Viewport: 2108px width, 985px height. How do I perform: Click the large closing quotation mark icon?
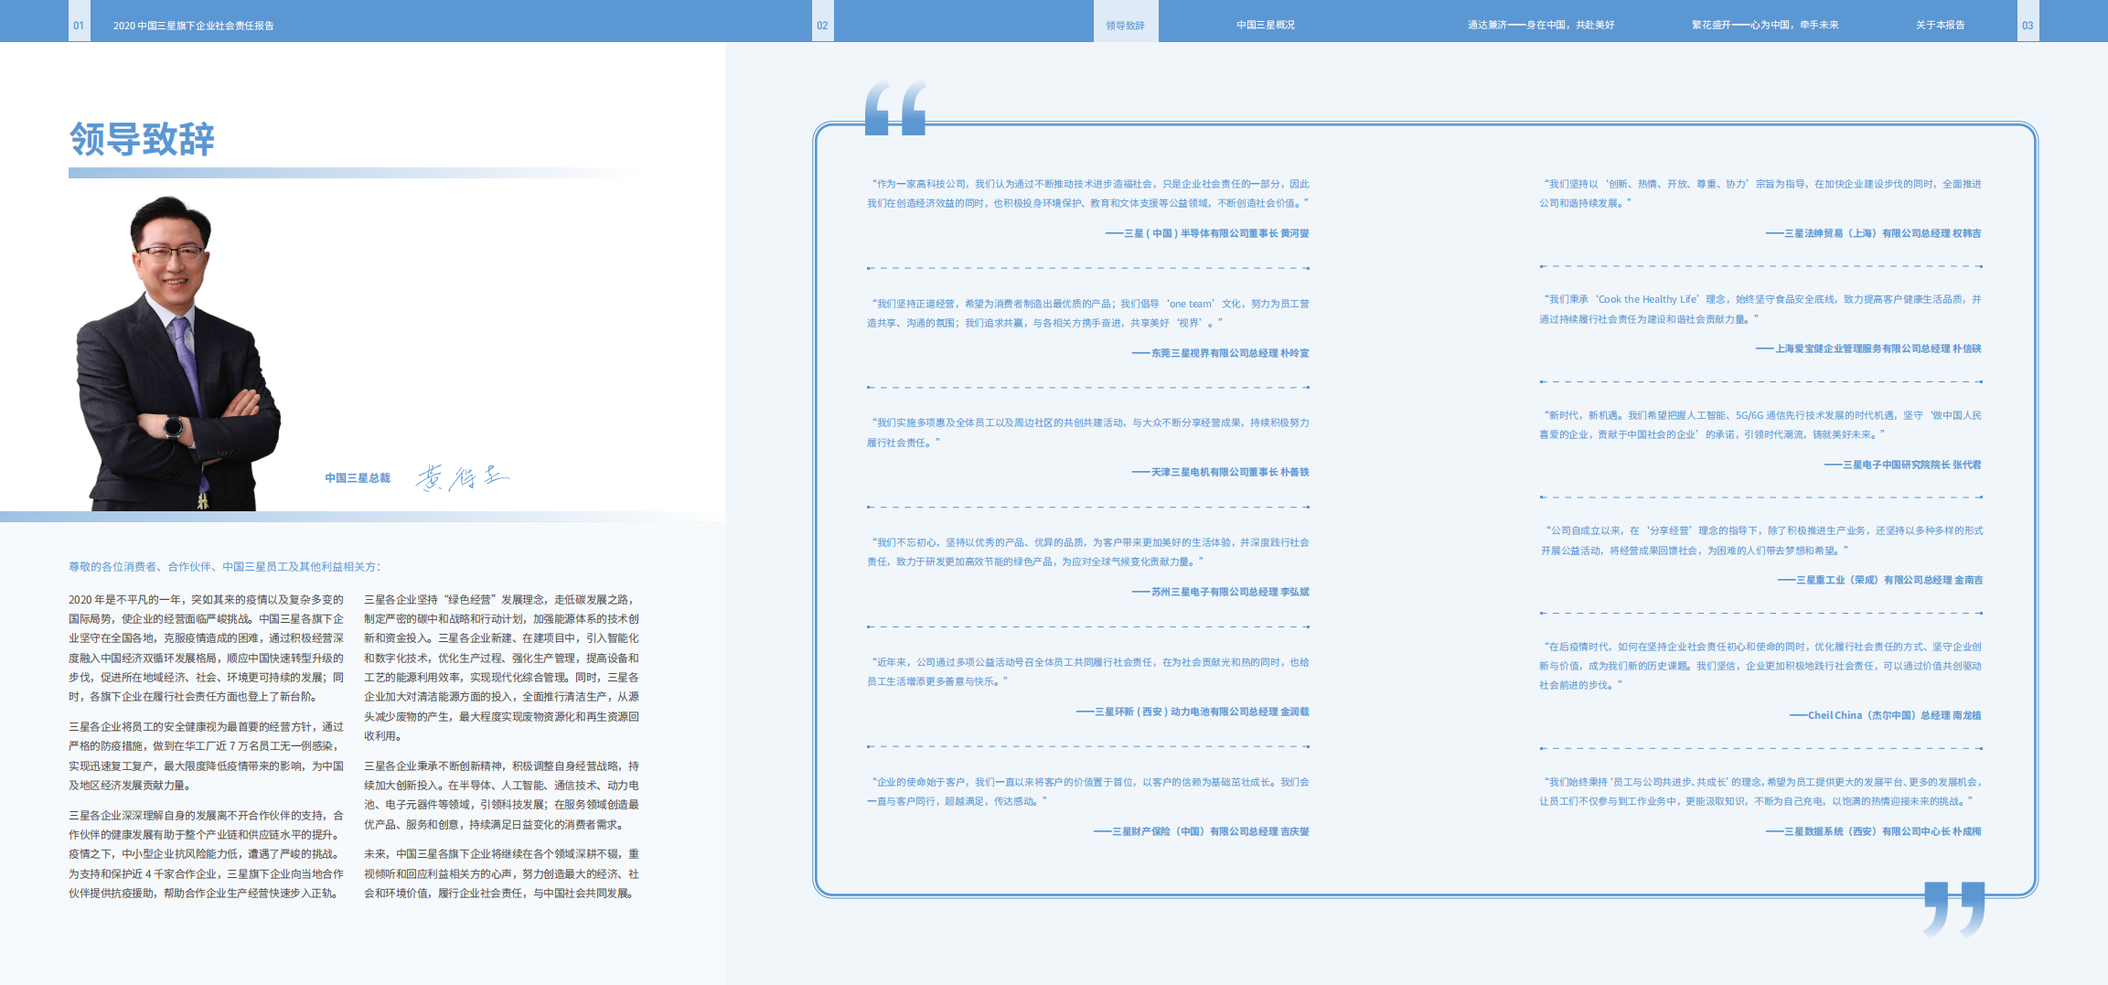(1953, 908)
